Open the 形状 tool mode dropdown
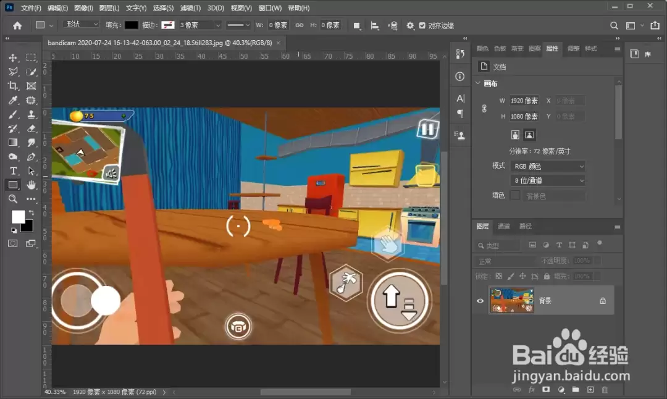 pos(81,25)
